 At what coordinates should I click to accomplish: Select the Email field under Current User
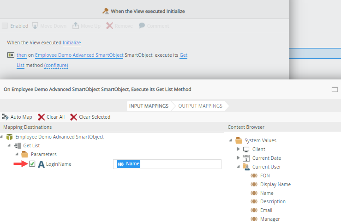click(x=266, y=210)
